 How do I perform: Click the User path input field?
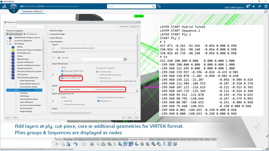coord(102,59)
